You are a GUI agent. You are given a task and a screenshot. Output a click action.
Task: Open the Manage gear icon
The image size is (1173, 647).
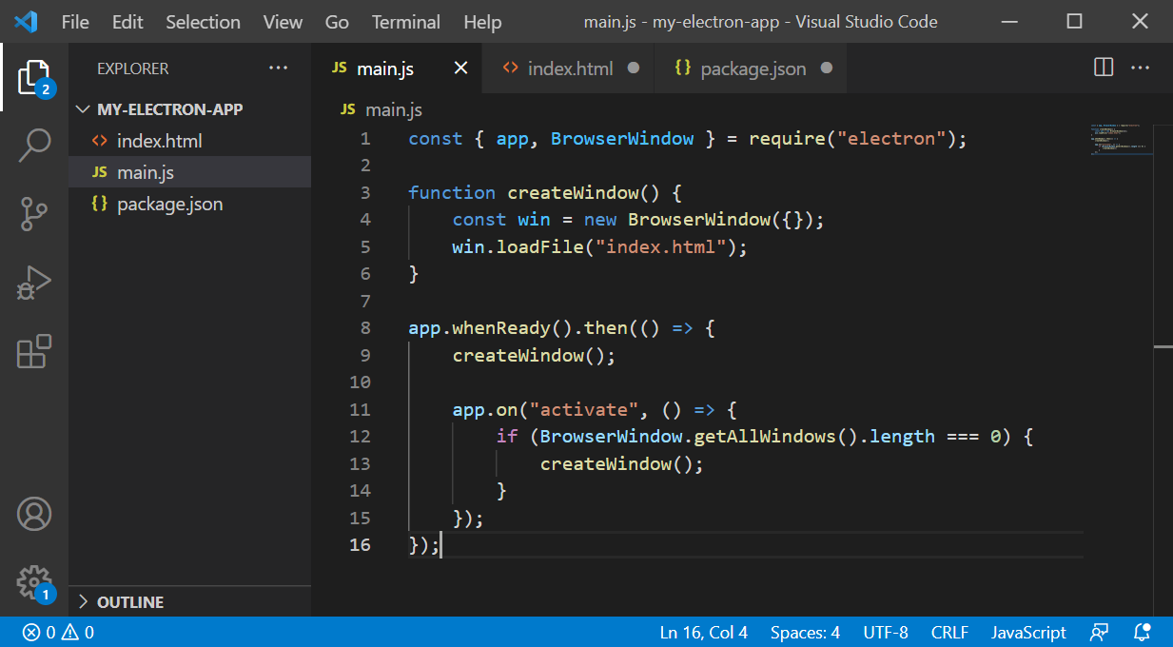click(34, 582)
